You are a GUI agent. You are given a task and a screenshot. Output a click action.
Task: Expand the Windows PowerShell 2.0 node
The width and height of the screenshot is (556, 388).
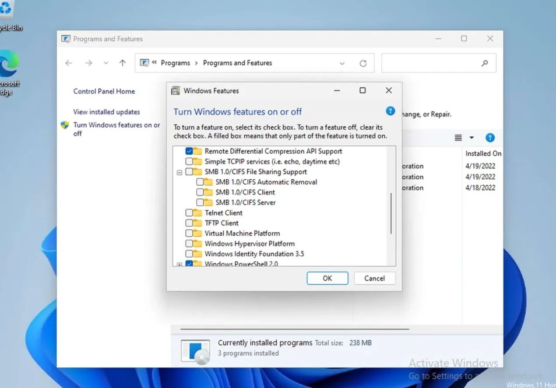point(179,264)
